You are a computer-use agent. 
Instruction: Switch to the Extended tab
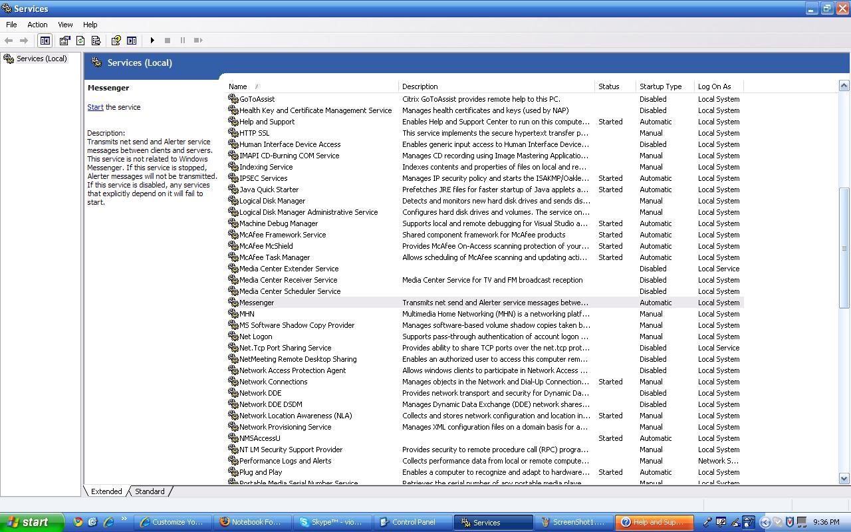[106, 491]
